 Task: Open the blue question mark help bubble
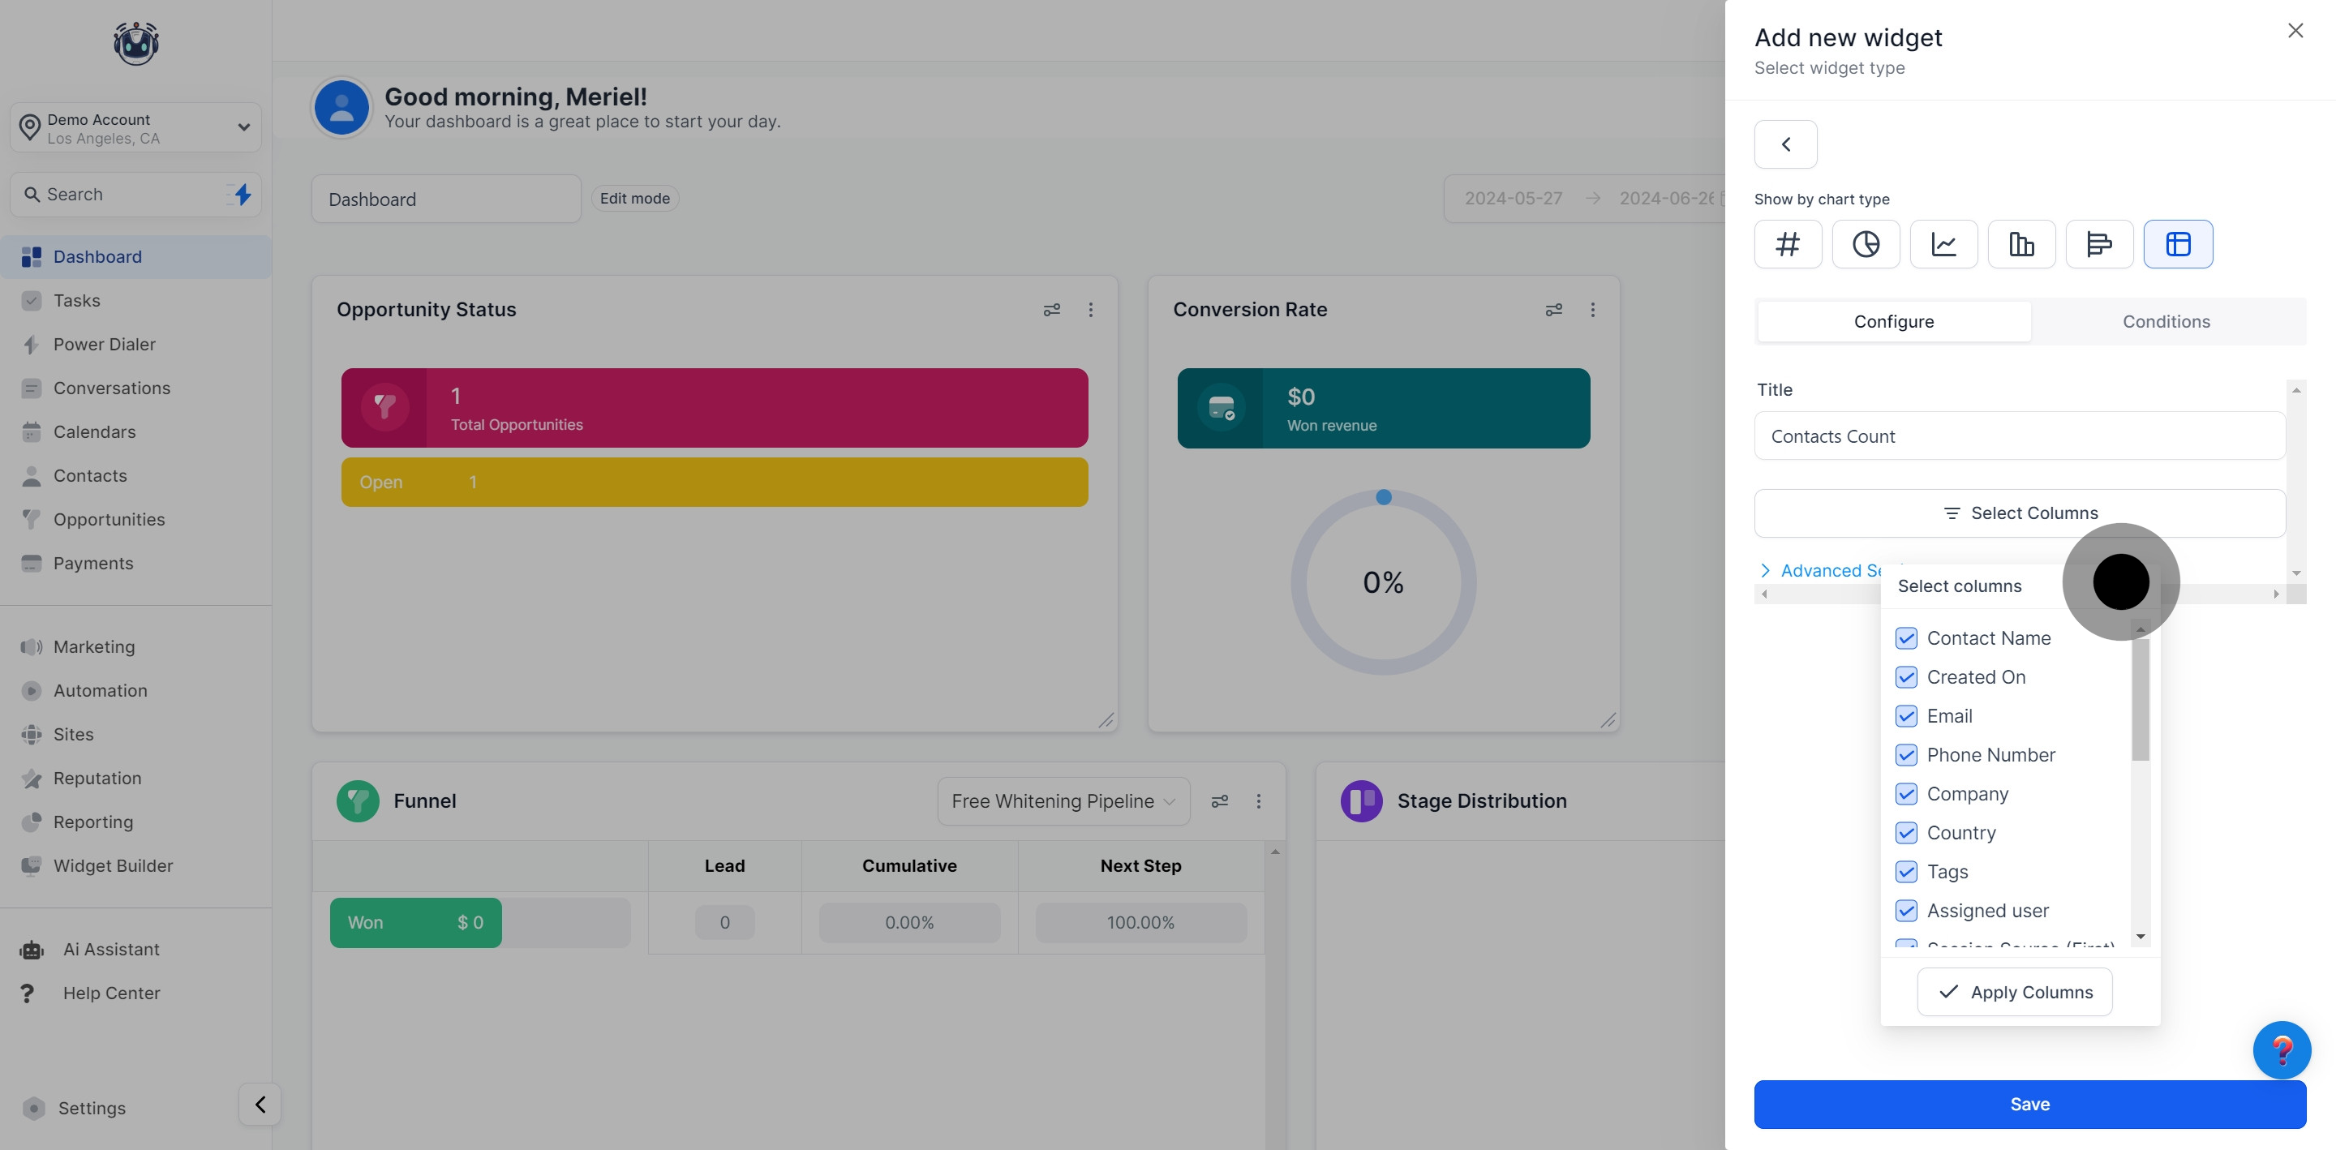[2281, 1049]
